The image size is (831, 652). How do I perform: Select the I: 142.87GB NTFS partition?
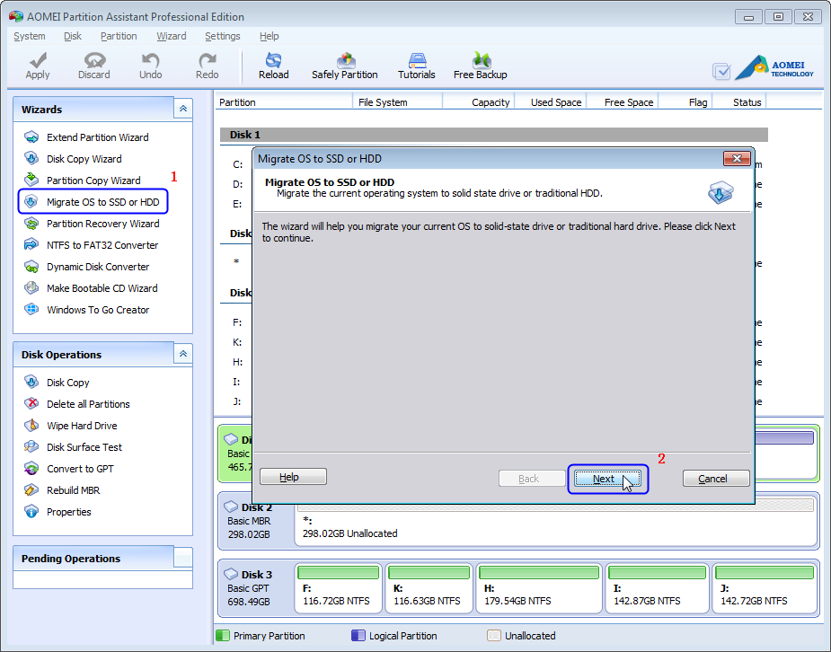(658, 588)
